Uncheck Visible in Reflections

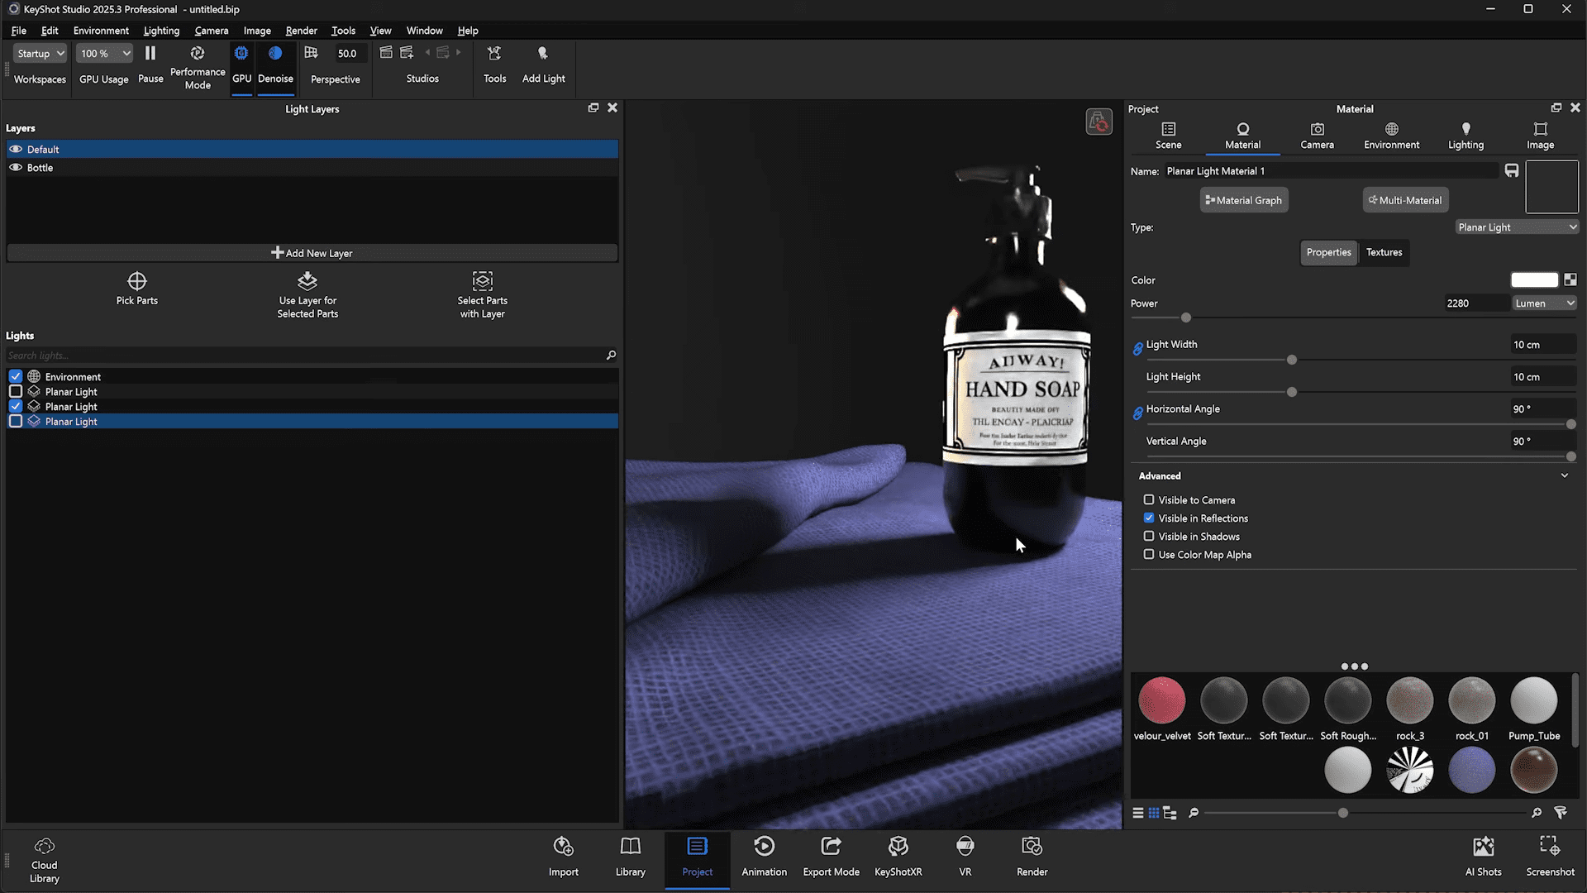click(1149, 518)
